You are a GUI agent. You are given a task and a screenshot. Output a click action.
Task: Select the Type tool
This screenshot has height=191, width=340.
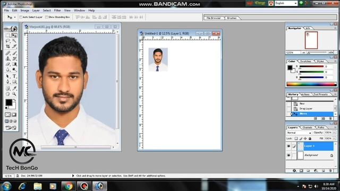(x=14, y=76)
